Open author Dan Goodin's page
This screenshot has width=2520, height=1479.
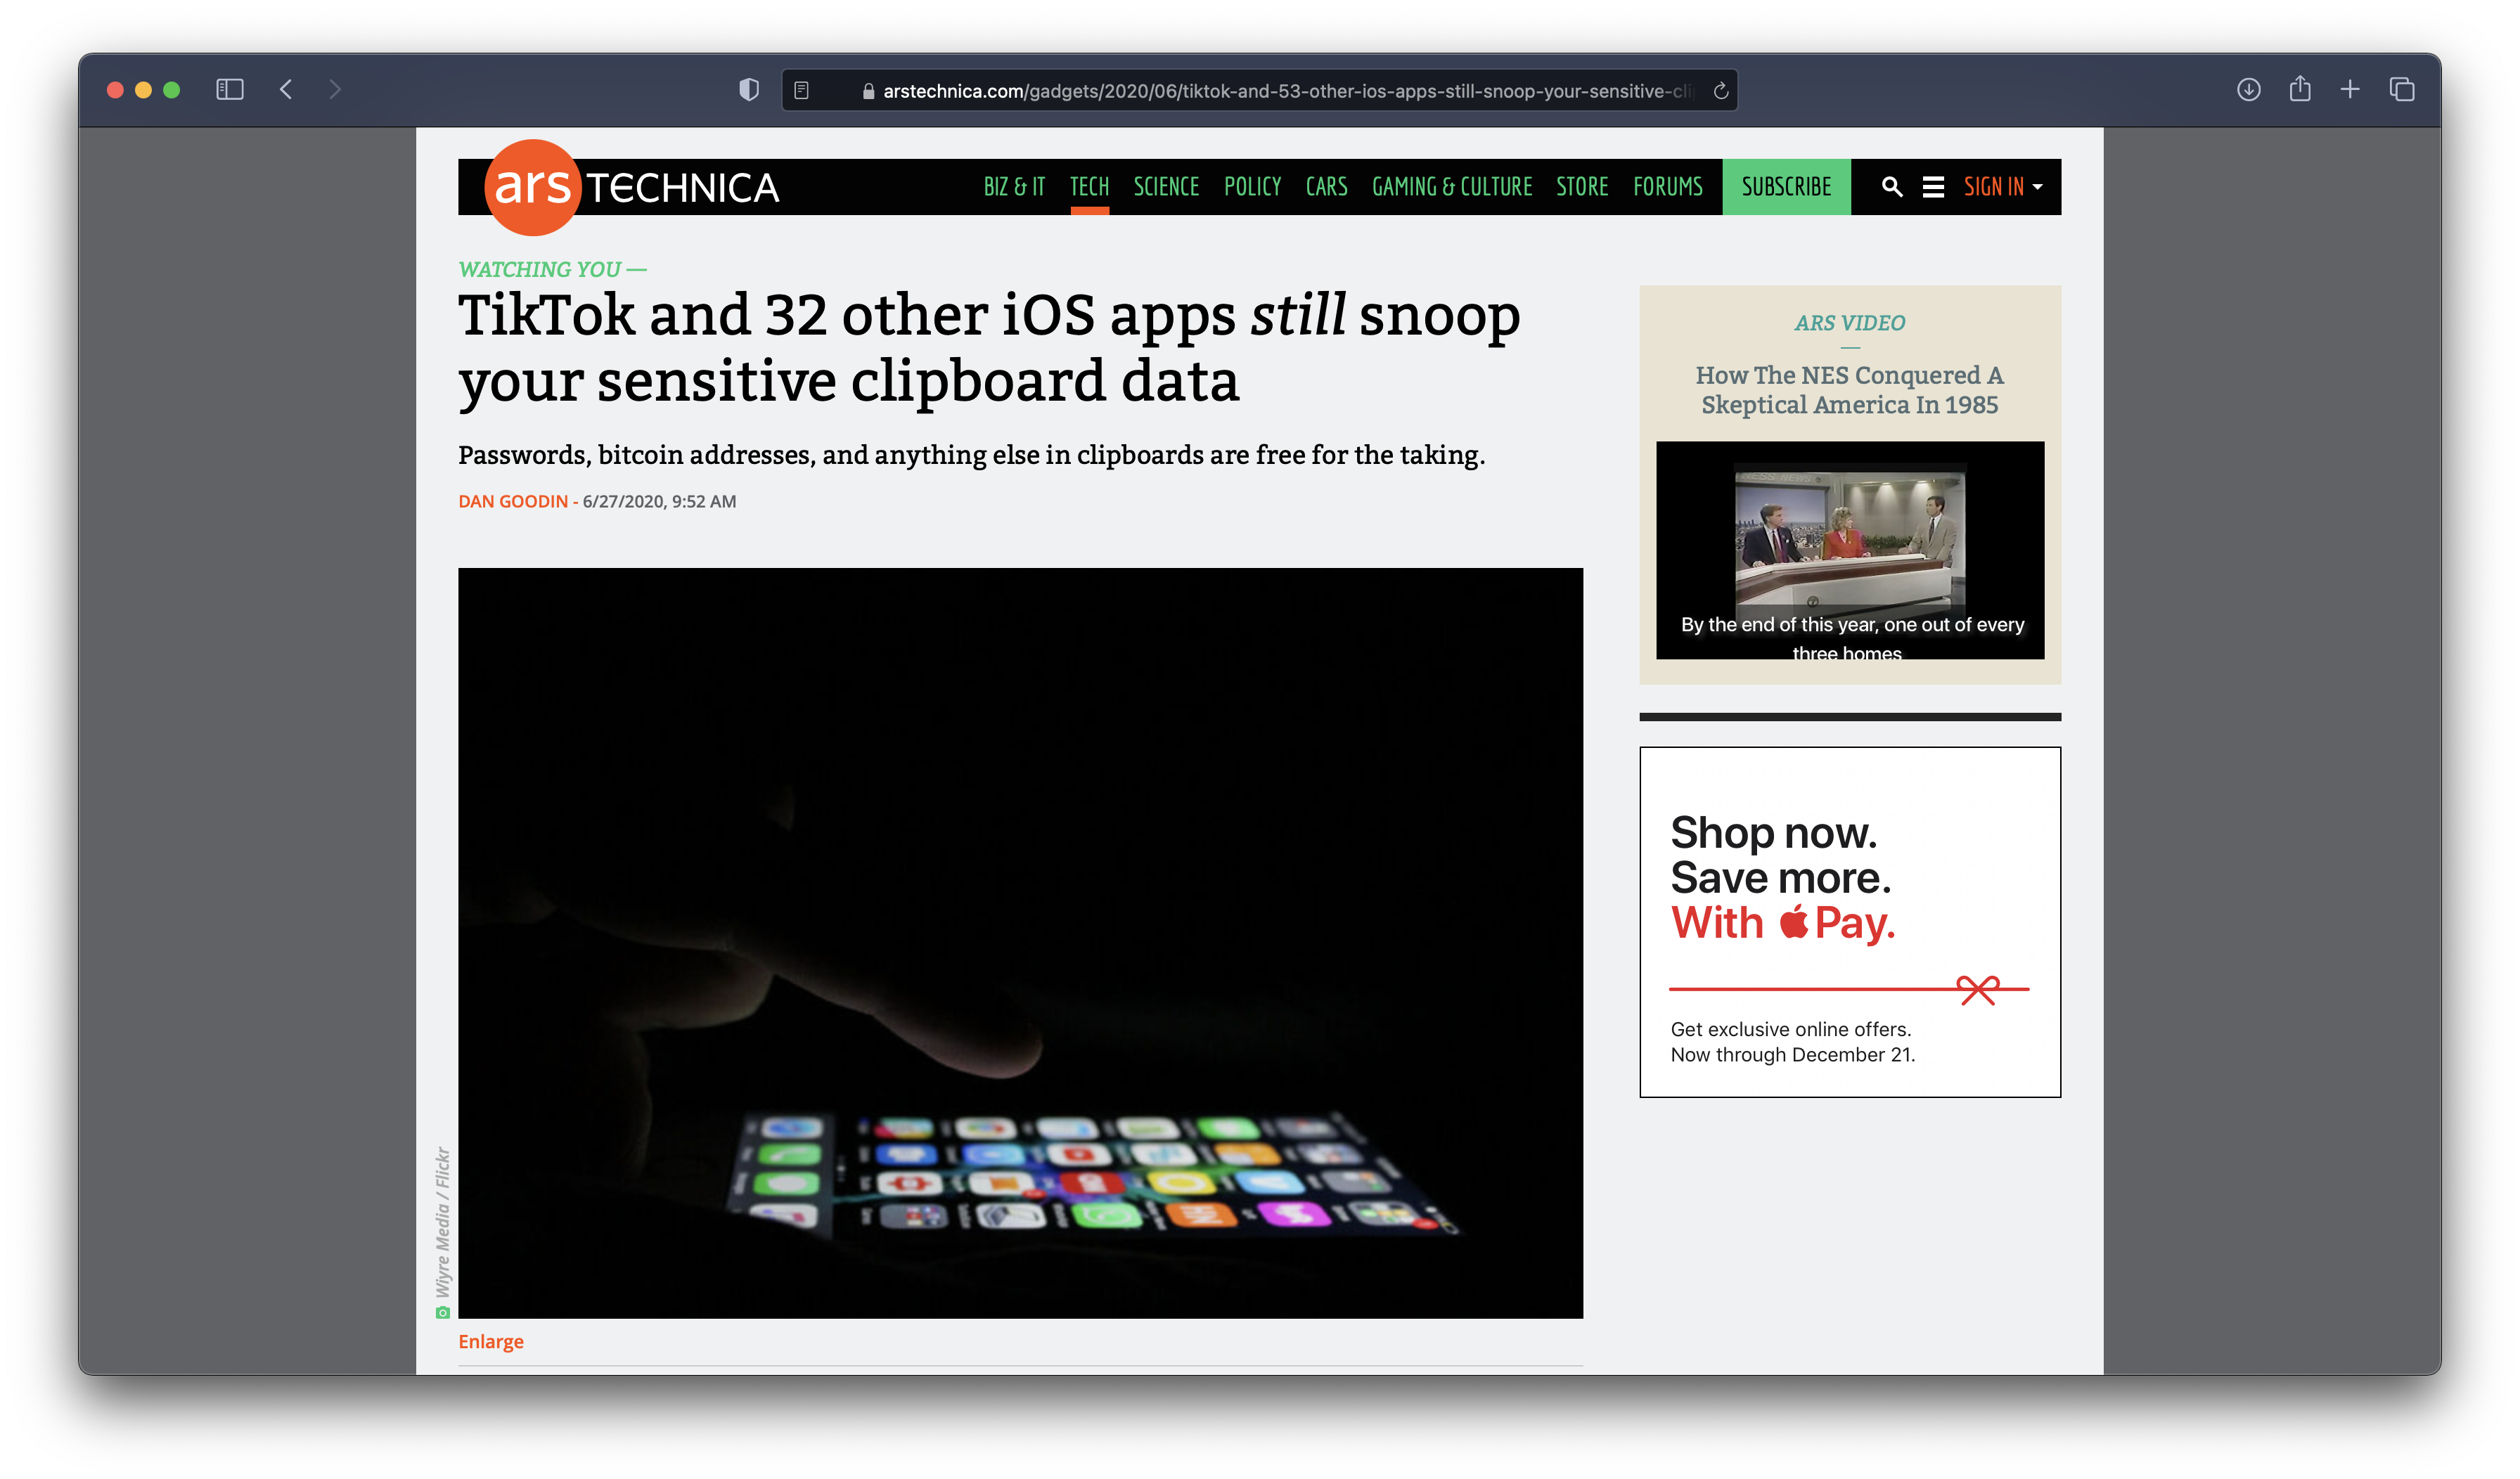513,501
